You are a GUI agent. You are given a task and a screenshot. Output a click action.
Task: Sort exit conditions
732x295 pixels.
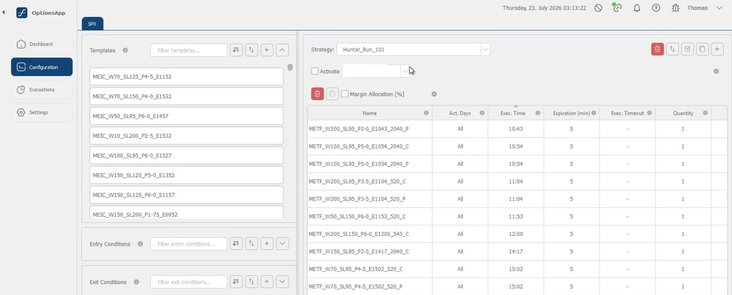coord(236,282)
